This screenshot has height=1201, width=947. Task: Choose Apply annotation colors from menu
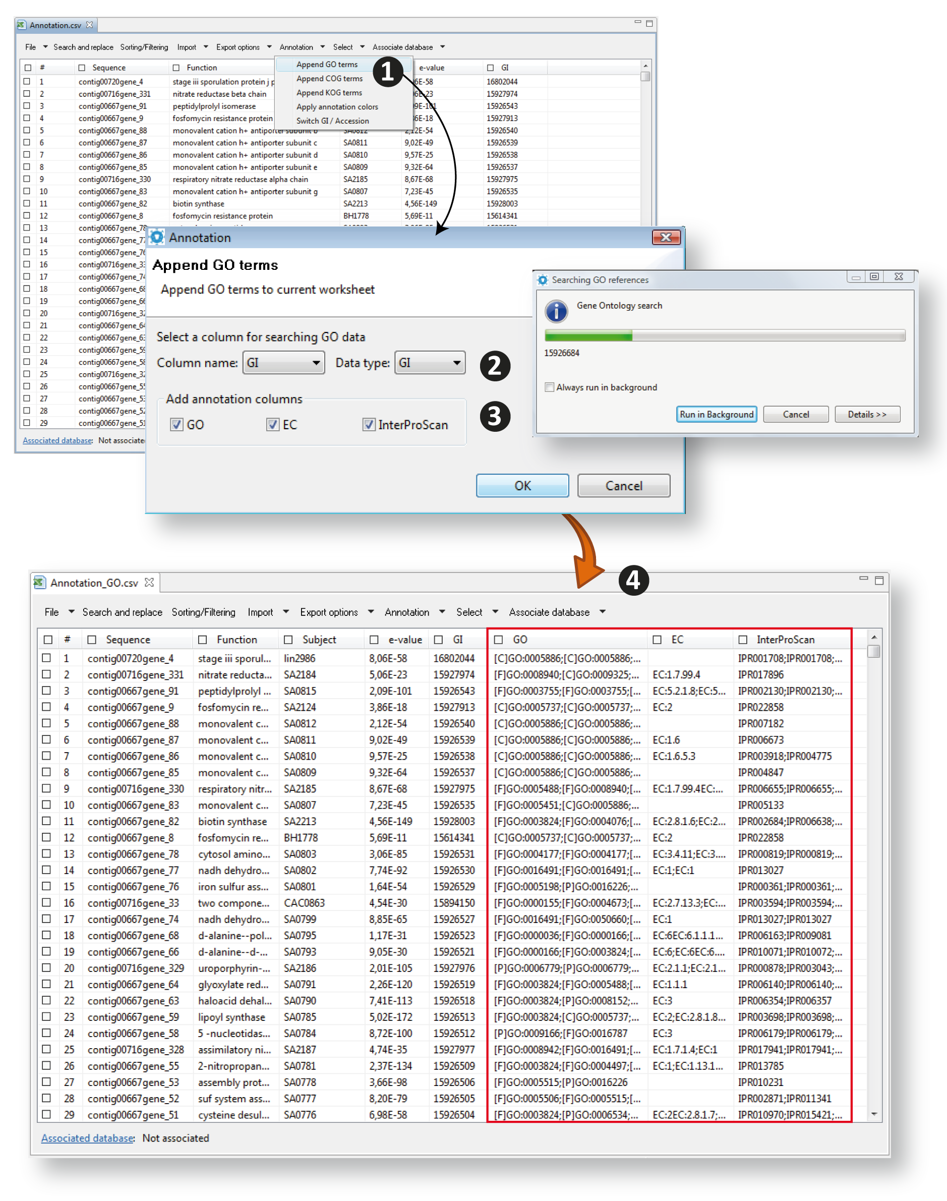click(337, 106)
